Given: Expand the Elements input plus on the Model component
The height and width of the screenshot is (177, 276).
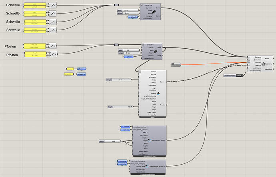Looking at the screenshot, I should coord(249,57).
